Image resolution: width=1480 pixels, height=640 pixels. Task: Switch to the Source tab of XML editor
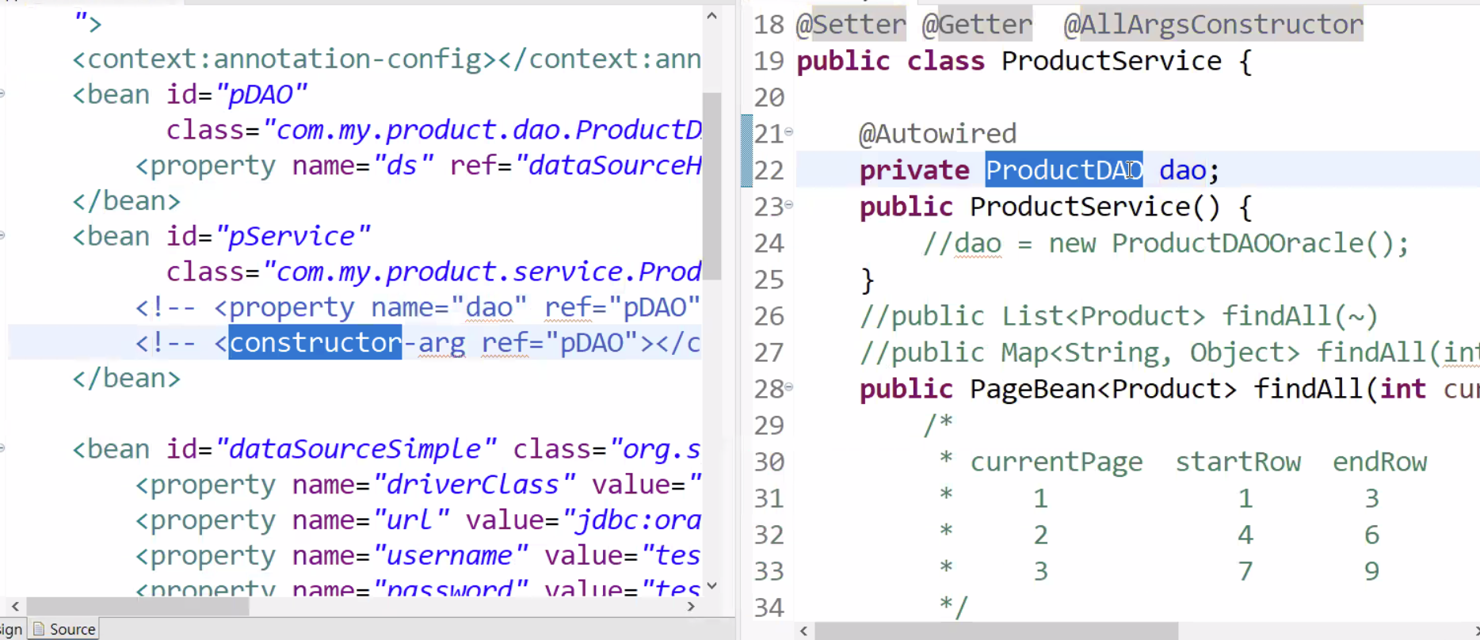pos(64,629)
